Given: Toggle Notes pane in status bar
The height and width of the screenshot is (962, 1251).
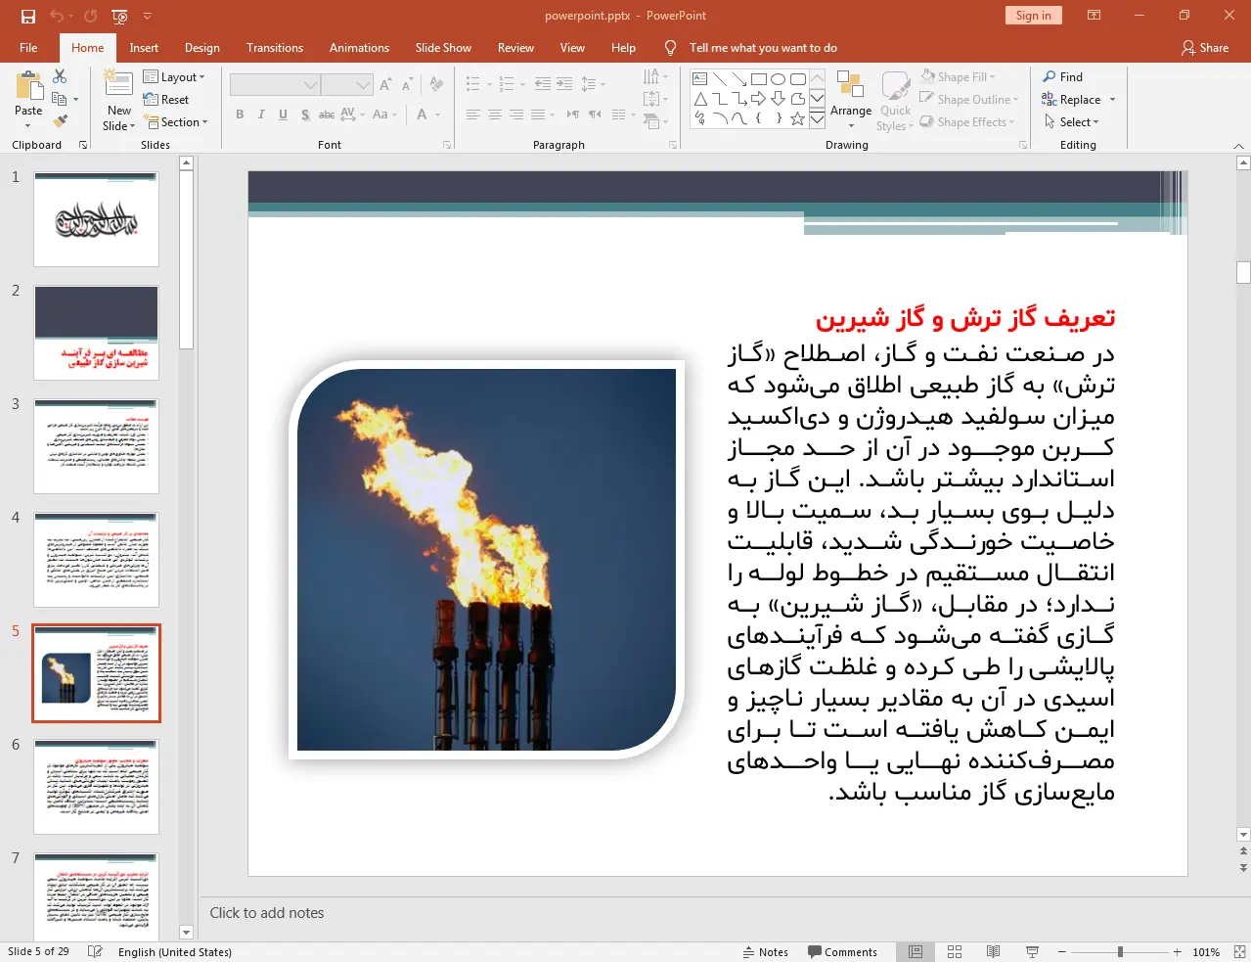Looking at the screenshot, I should click(x=765, y=951).
